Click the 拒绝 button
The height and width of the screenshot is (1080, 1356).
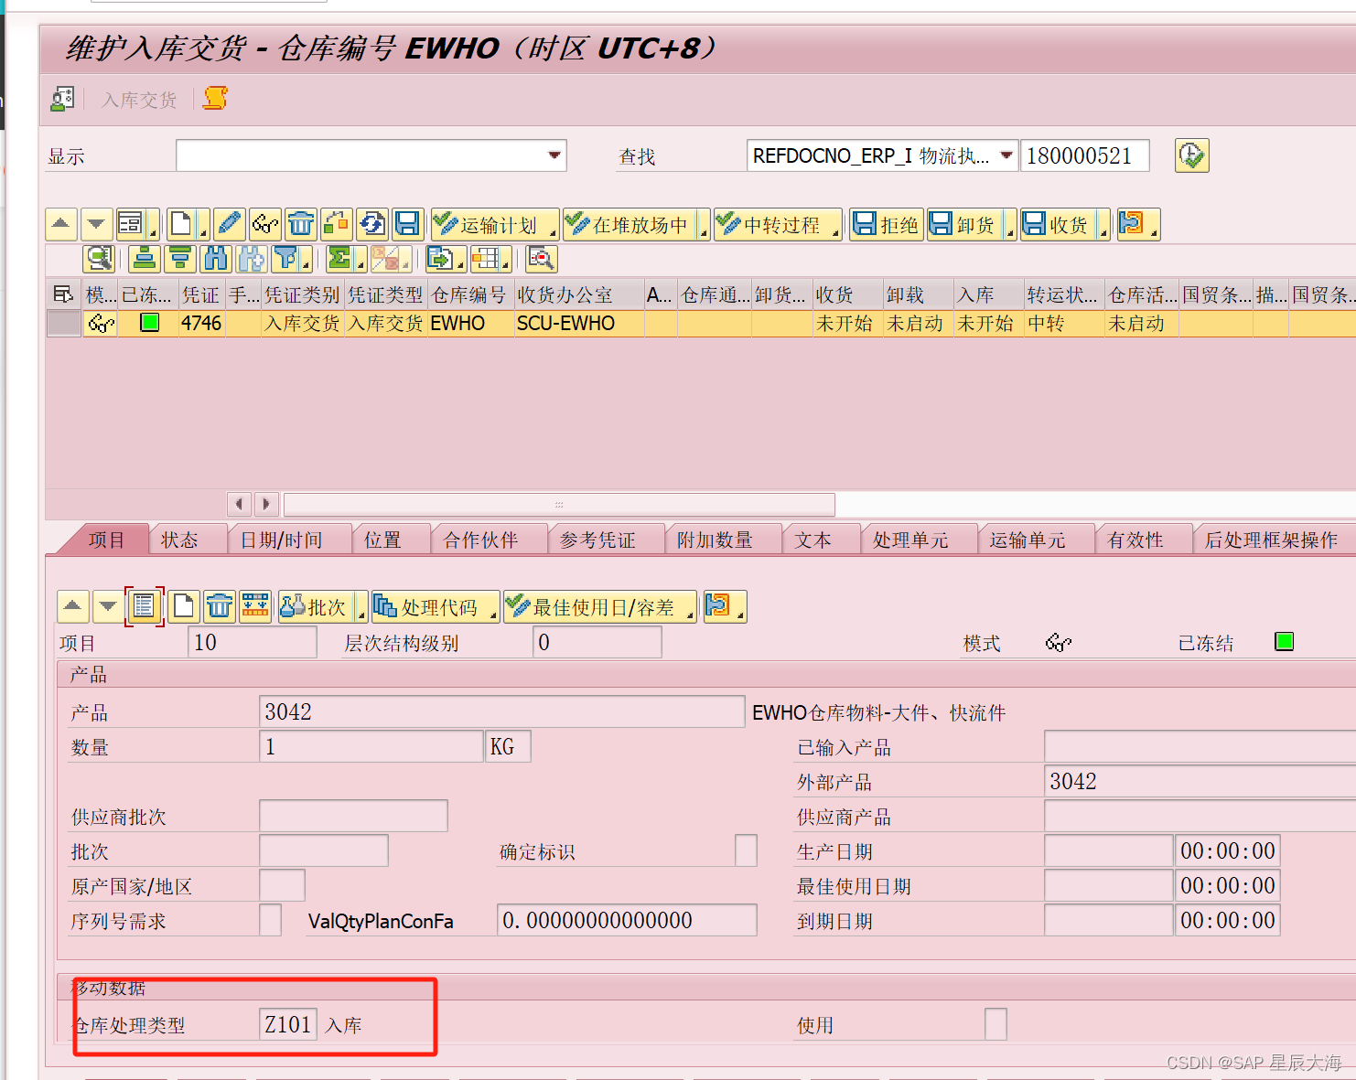click(x=886, y=224)
